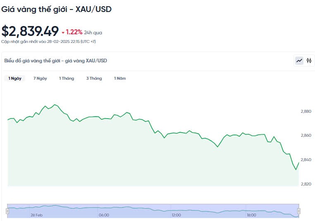Click the red down-arrow price change indicator
The image size is (315, 221).
[x=63, y=33]
